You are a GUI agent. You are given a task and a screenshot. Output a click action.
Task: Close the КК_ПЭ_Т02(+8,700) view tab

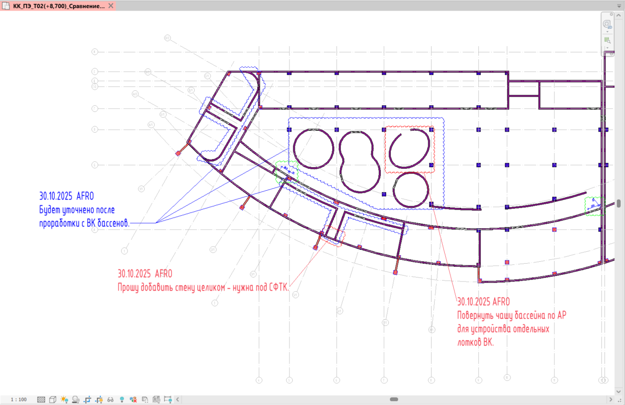point(111,6)
